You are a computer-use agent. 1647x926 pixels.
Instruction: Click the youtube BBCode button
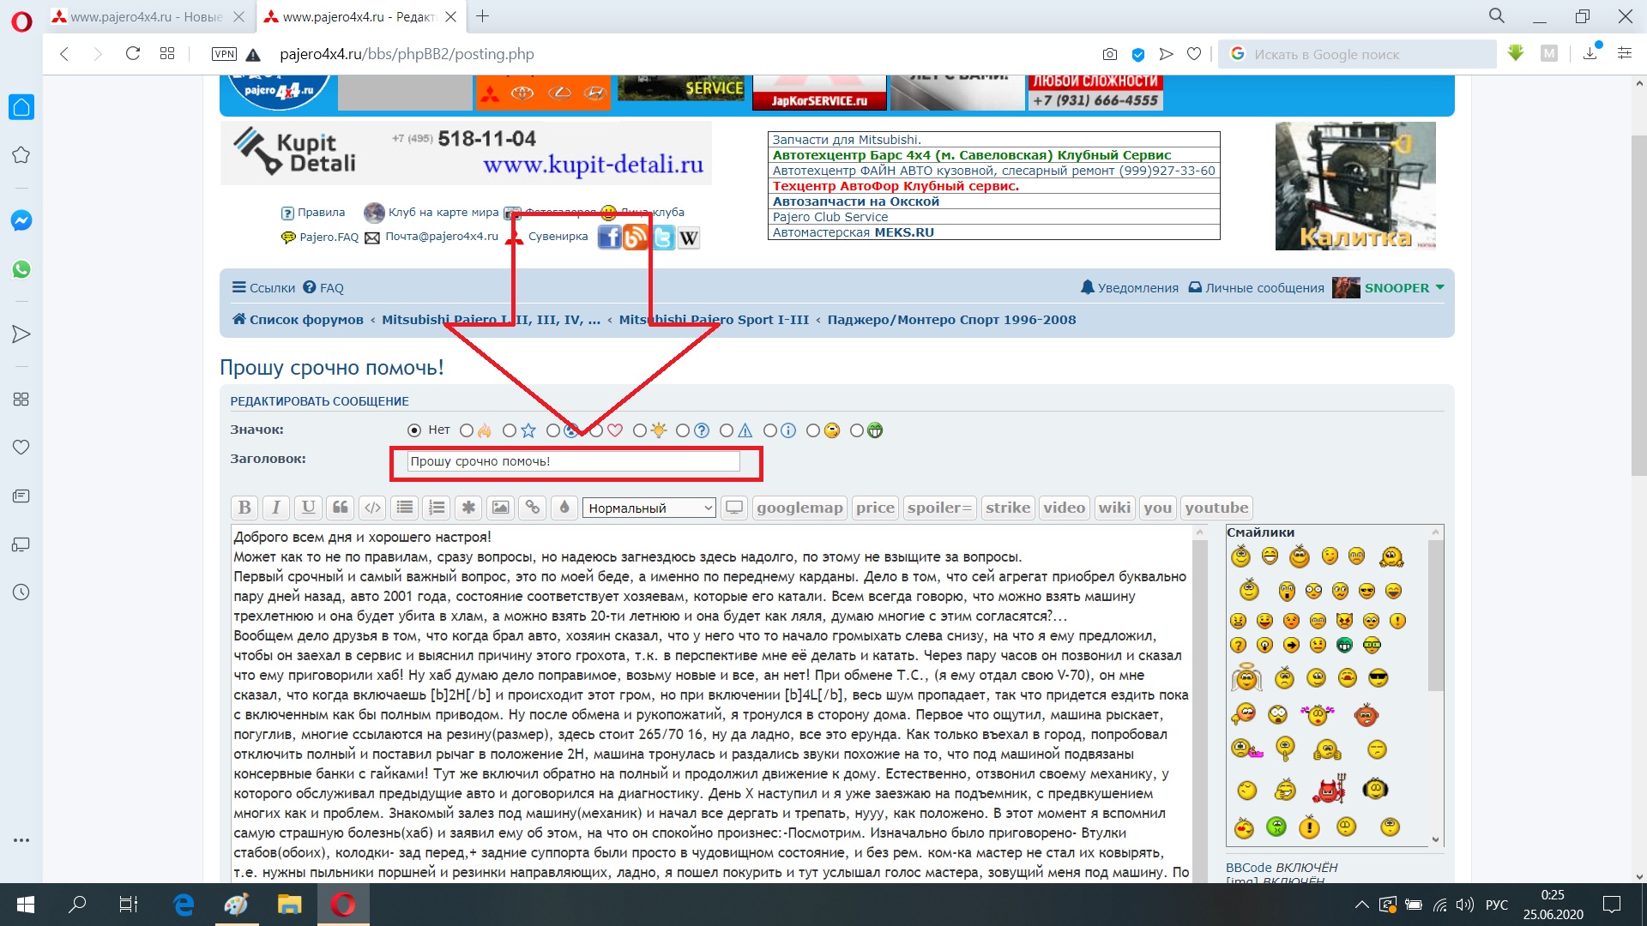[1216, 508]
